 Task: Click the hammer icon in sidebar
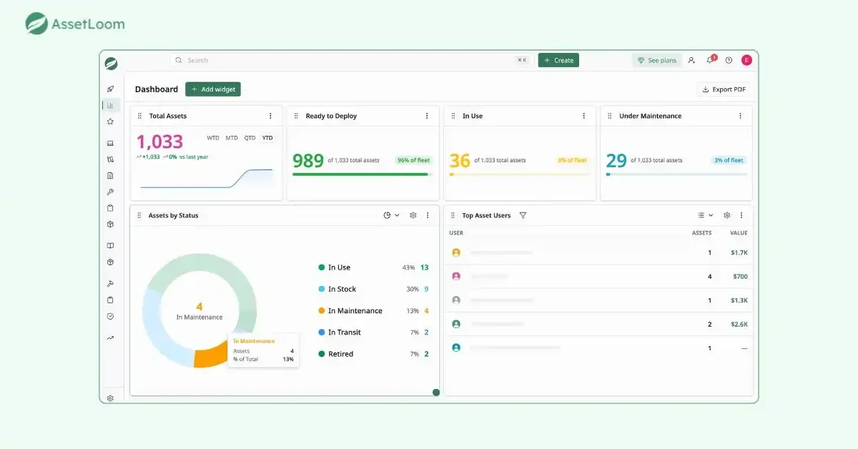(x=110, y=283)
